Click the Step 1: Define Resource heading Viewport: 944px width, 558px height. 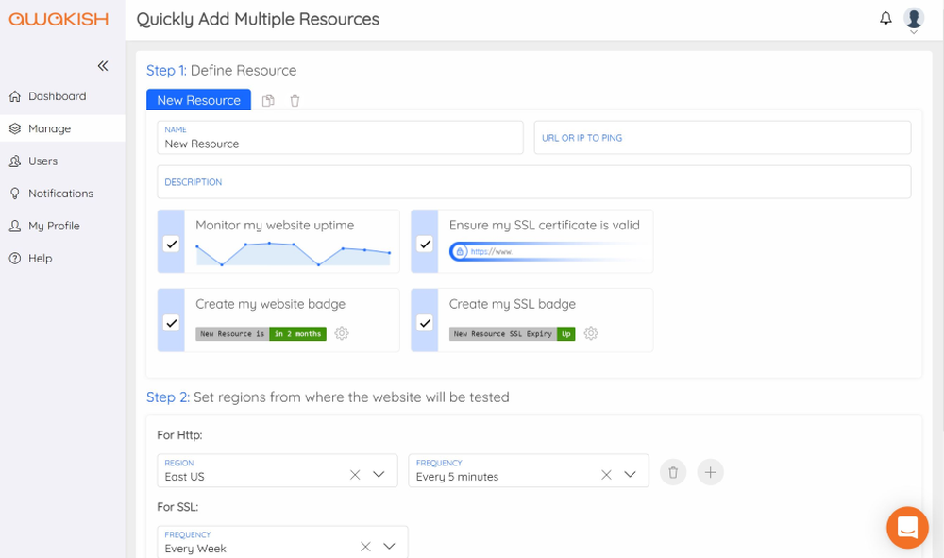[x=222, y=71]
